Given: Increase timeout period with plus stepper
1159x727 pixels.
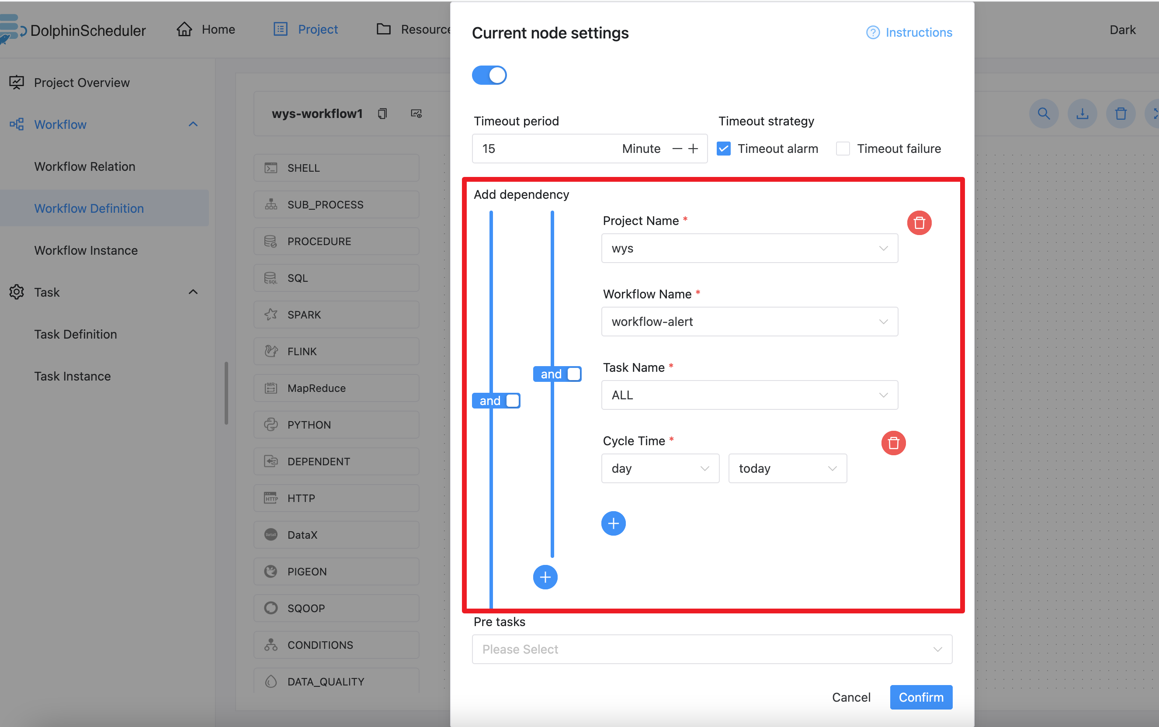Looking at the screenshot, I should click(693, 149).
